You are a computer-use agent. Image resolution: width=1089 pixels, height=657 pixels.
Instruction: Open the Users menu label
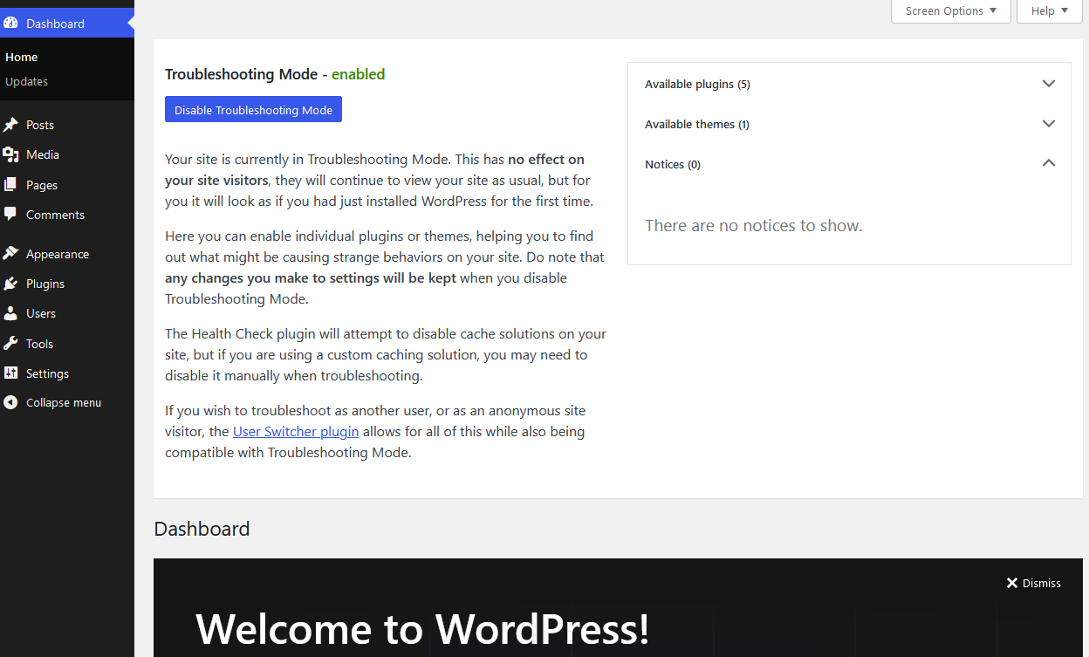coord(41,313)
